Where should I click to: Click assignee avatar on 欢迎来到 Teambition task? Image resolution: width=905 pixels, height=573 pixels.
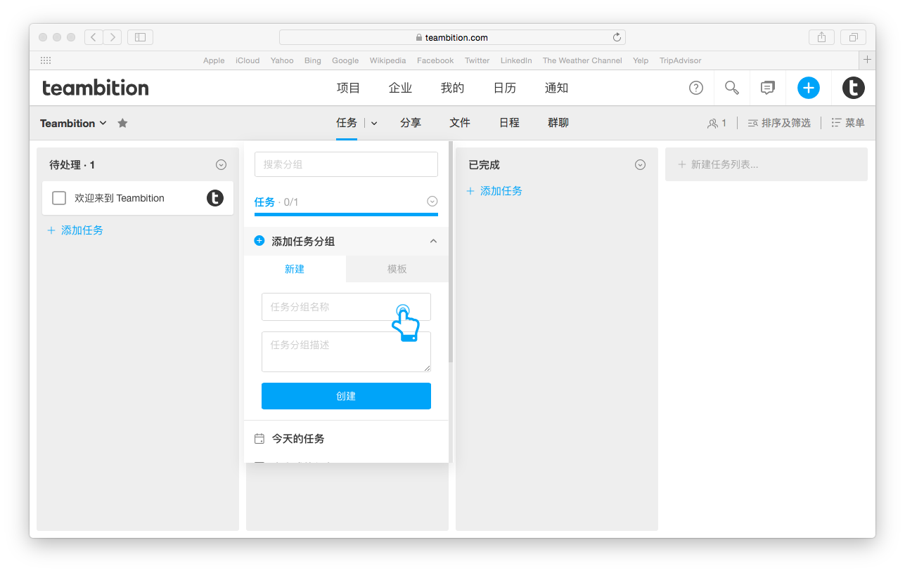(215, 198)
